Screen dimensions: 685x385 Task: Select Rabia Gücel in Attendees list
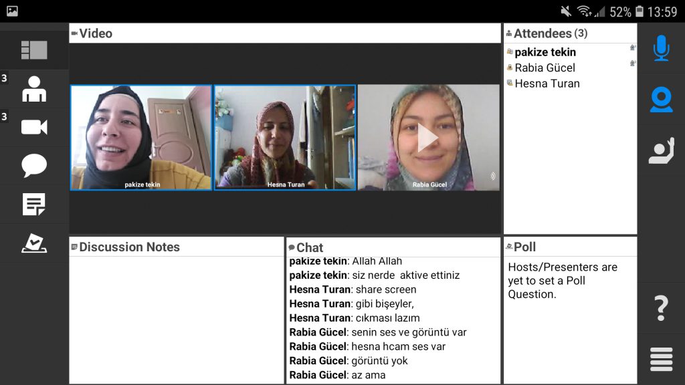pos(545,68)
